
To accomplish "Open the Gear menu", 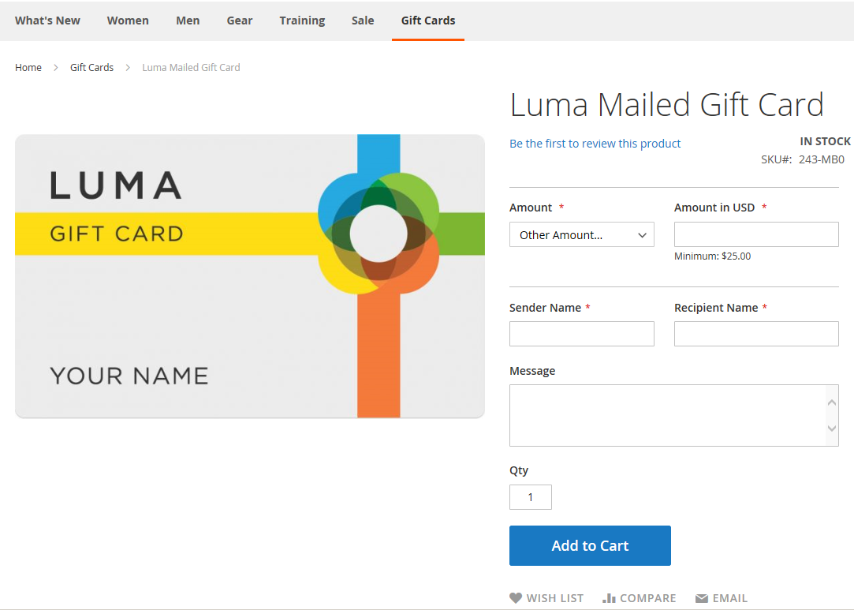I will tap(240, 21).
